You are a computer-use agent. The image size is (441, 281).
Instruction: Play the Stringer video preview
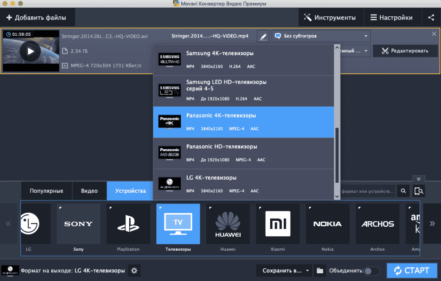click(x=30, y=51)
